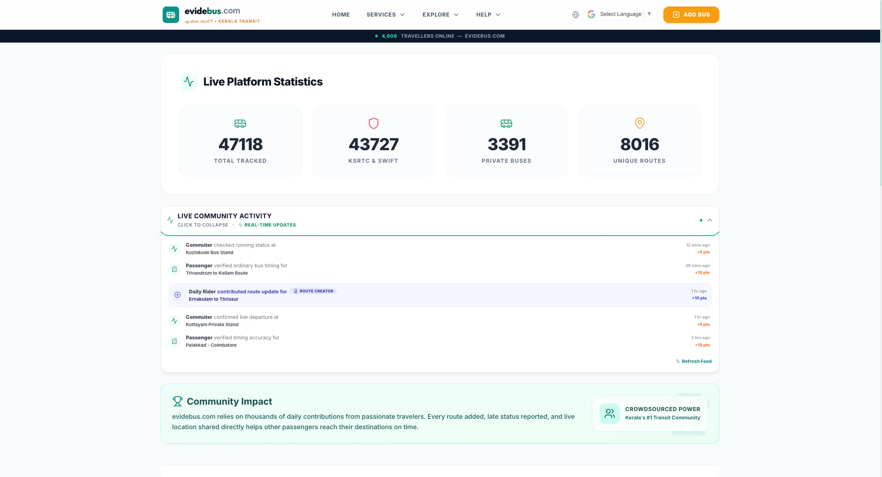Click Palakkad - Coimbatore text
This screenshot has width=882, height=477.
[x=211, y=345]
